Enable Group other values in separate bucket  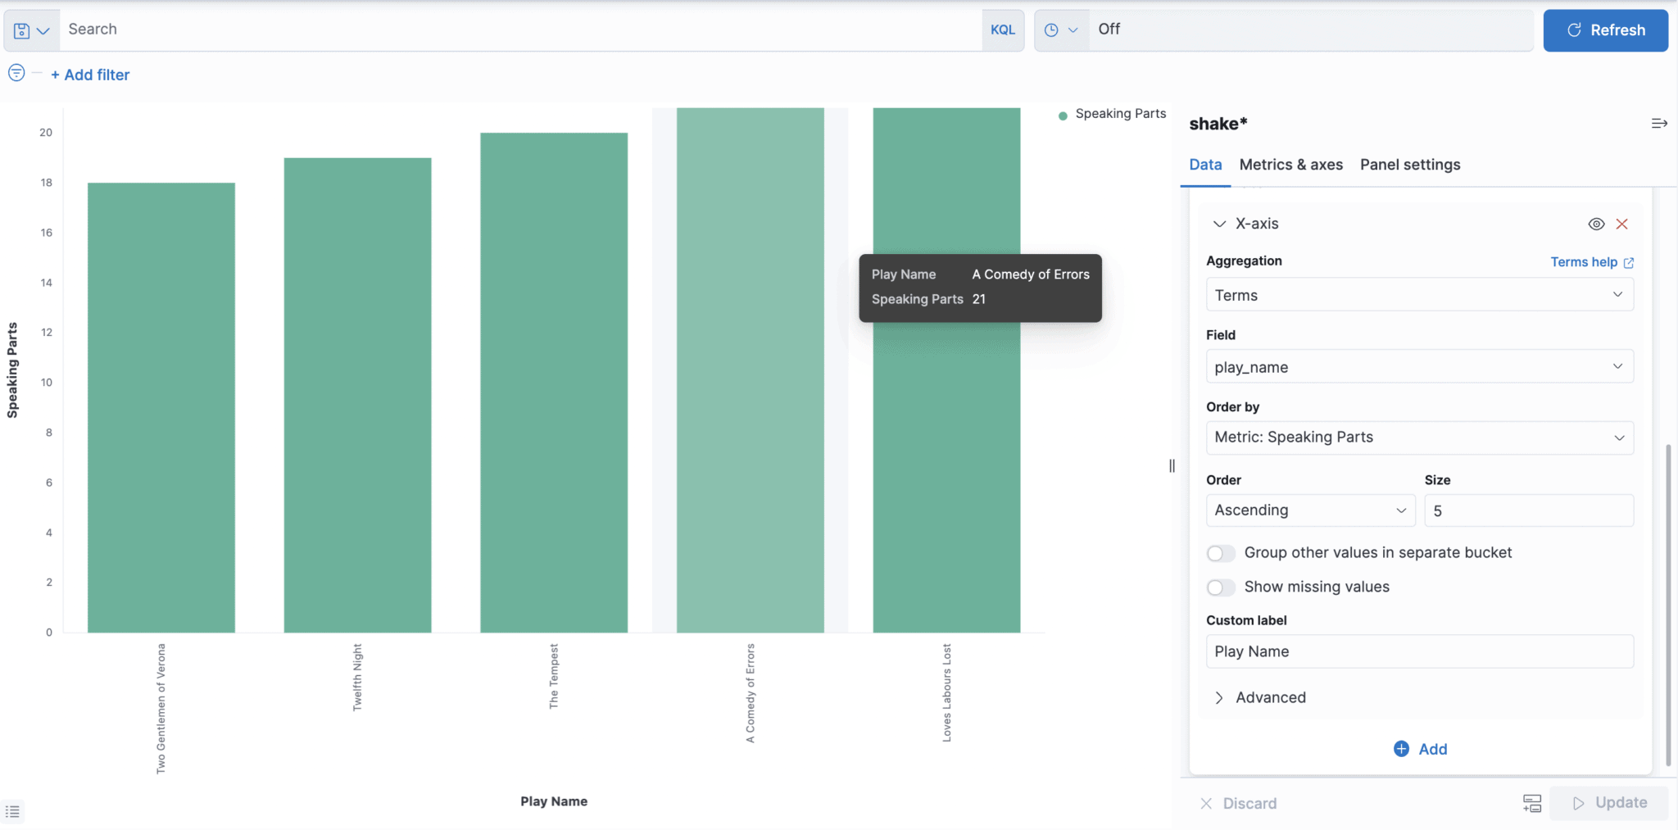click(x=1221, y=552)
